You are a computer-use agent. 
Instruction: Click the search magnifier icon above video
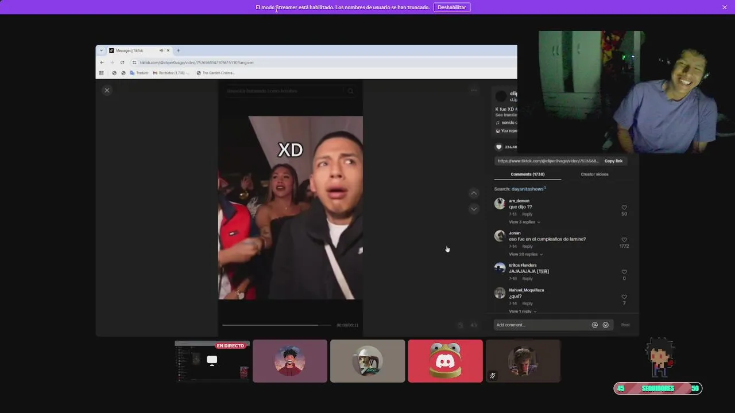point(350,91)
